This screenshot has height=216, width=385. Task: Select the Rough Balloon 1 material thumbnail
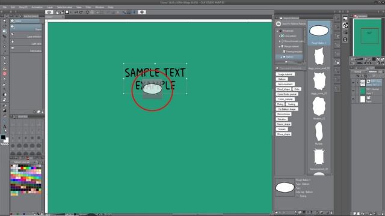tap(319, 33)
